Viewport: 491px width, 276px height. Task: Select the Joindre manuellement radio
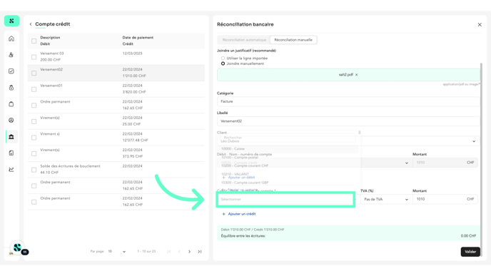[x=223, y=63]
